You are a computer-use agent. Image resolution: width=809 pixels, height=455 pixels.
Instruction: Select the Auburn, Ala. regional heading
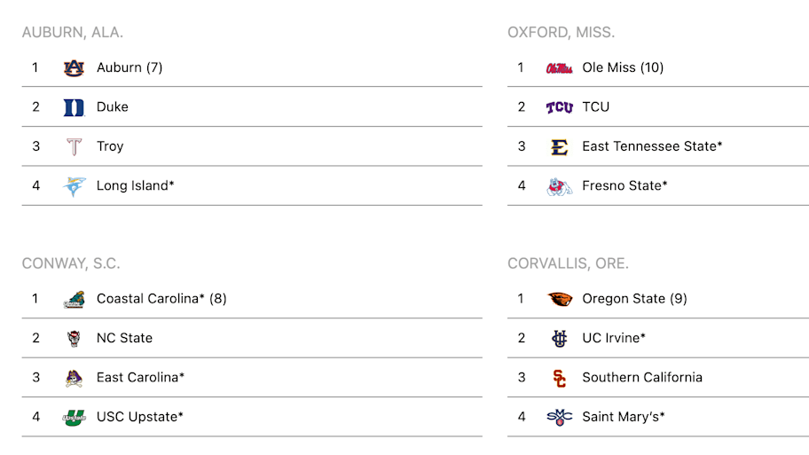tap(73, 33)
